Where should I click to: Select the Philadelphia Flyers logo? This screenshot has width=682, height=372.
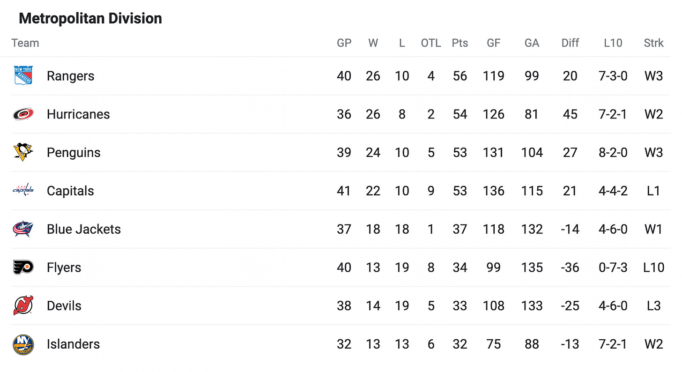coord(23,268)
